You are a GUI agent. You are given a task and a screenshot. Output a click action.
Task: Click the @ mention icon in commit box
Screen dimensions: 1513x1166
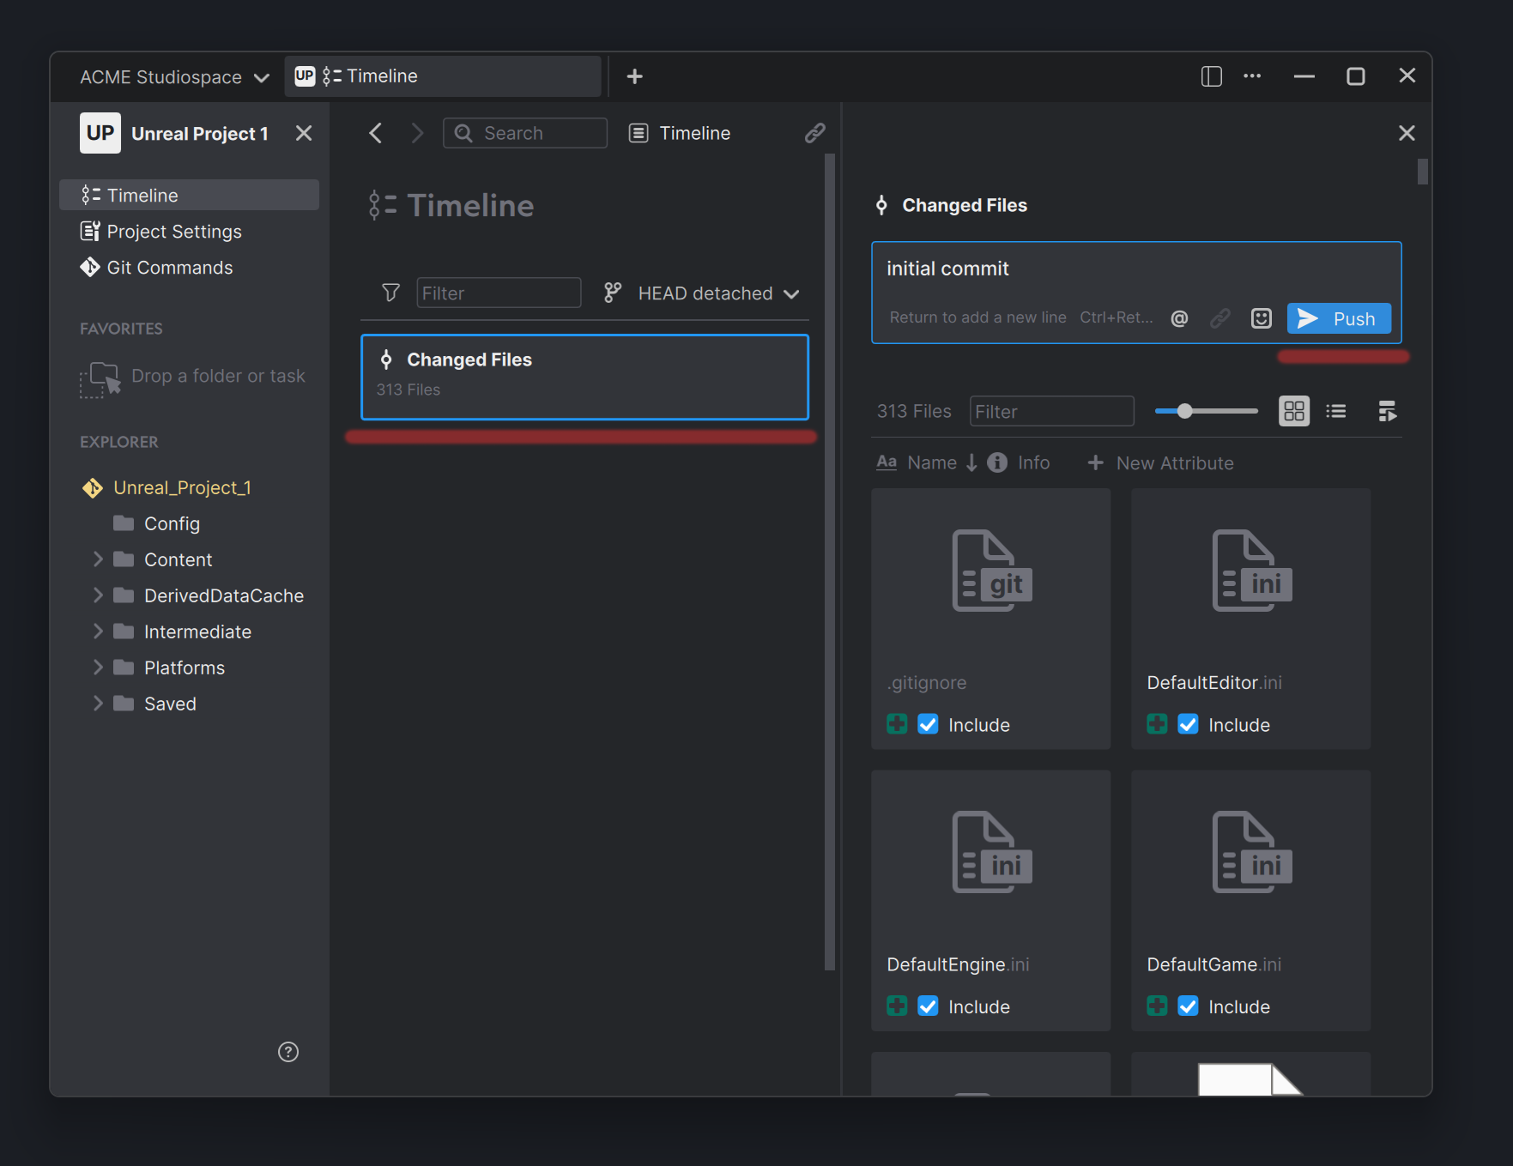pyautogui.click(x=1179, y=317)
